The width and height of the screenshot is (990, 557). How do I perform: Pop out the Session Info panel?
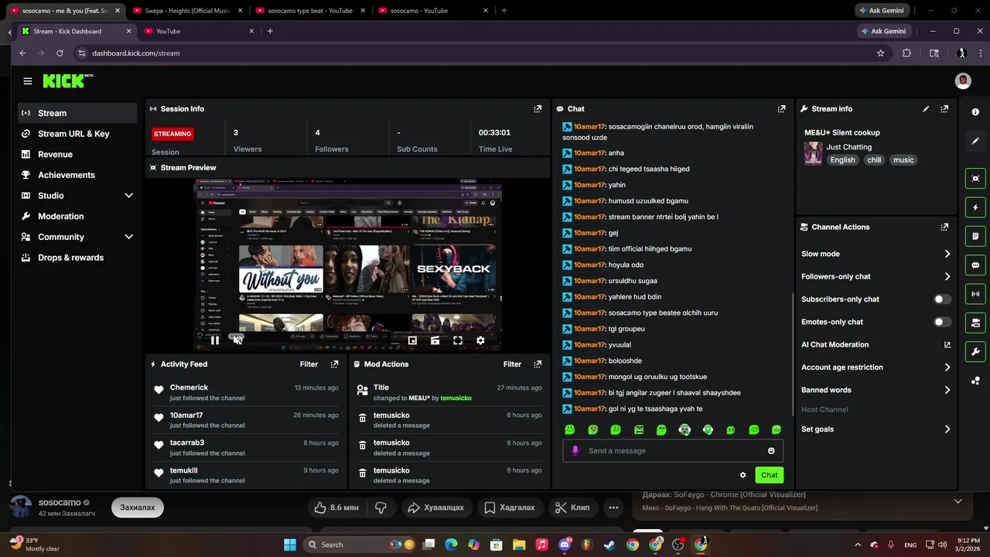(538, 109)
